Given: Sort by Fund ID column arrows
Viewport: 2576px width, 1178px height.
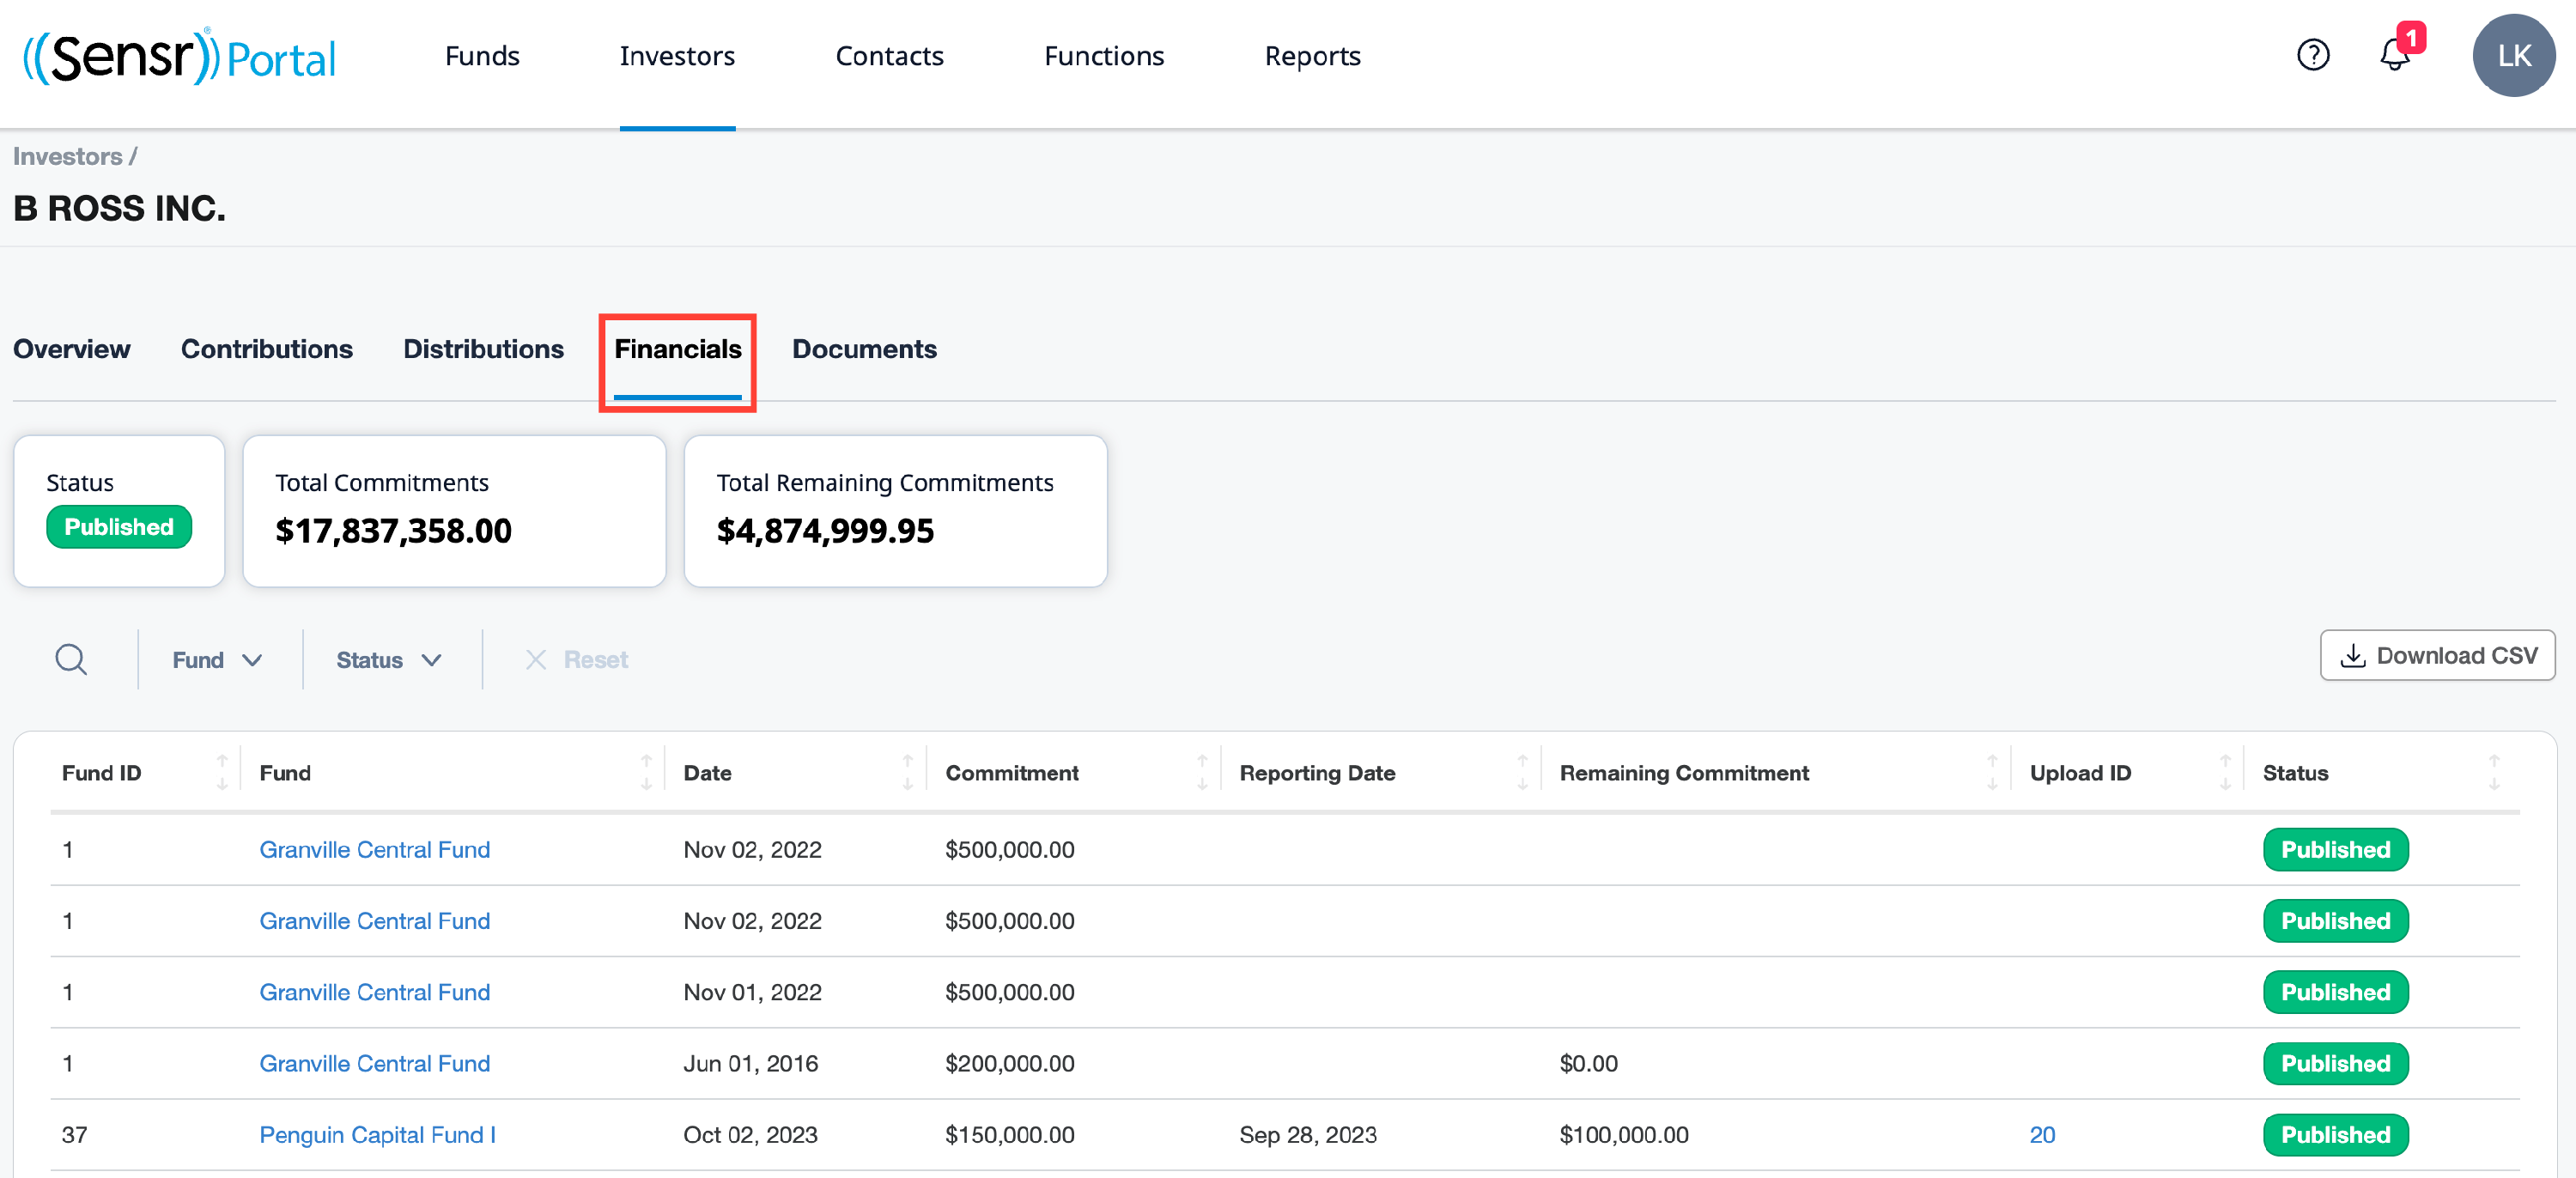Looking at the screenshot, I should pos(222,772).
